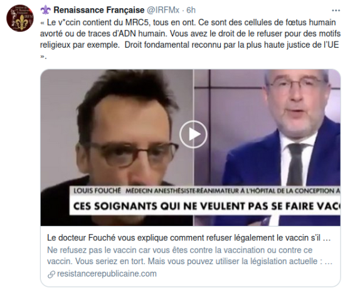Open resistancerepublicaine.com domain link

[x=107, y=274]
